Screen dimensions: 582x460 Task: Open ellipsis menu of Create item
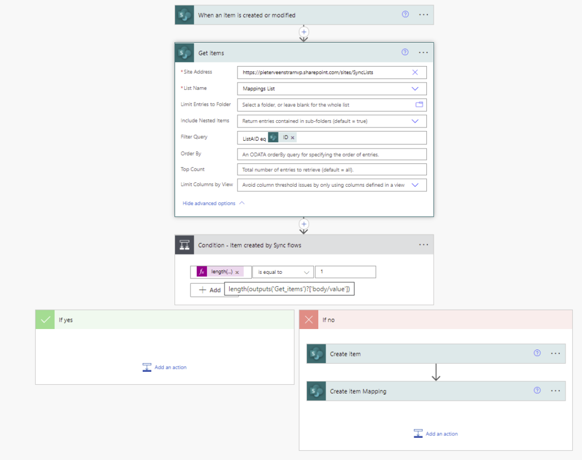coord(555,354)
